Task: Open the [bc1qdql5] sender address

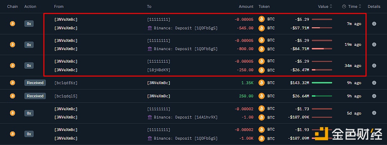Action: pos(66,96)
